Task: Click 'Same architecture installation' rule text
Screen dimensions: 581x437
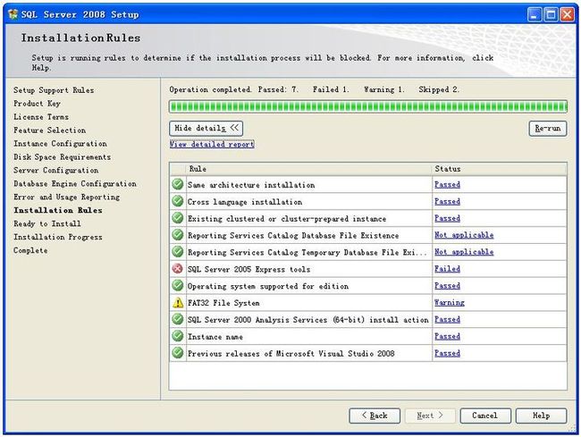Action: click(x=251, y=185)
